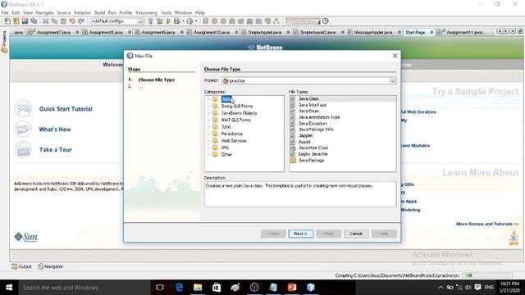Maximize the editor window button

coord(520,31)
